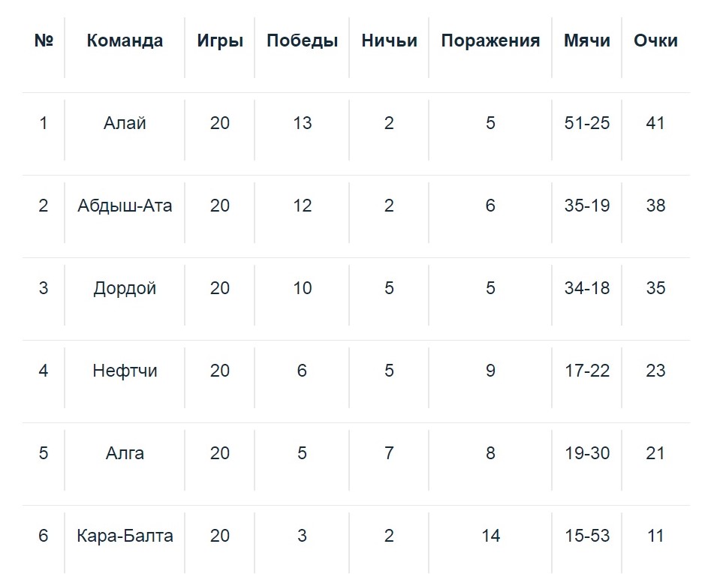Click the Очки column header

point(655,41)
